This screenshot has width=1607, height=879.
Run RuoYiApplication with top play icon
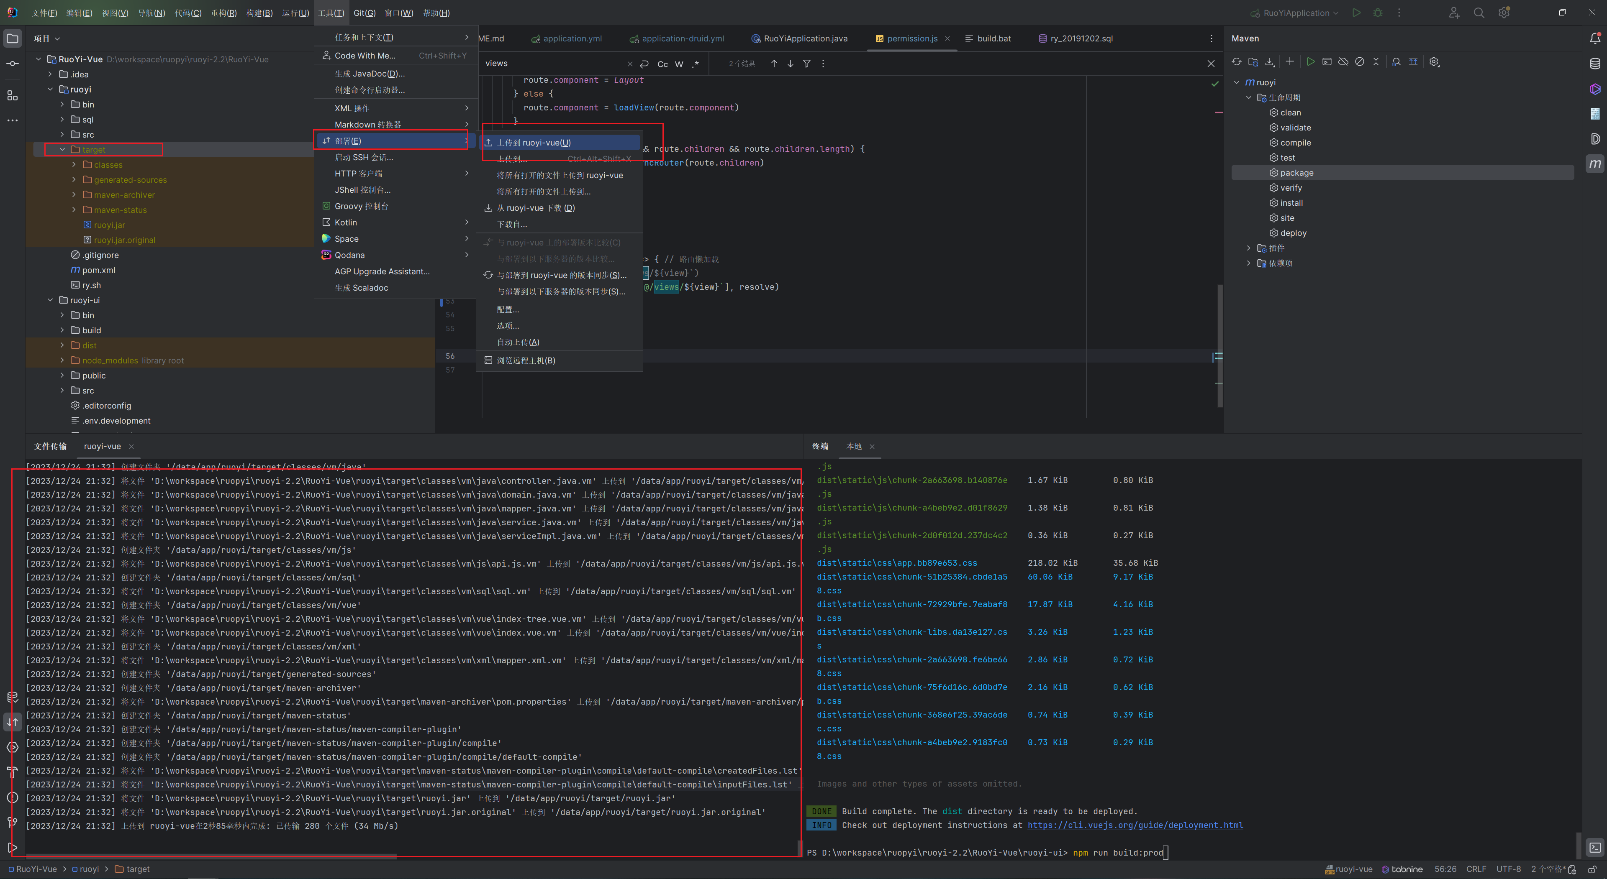pyautogui.click(x=1356, y=13)
